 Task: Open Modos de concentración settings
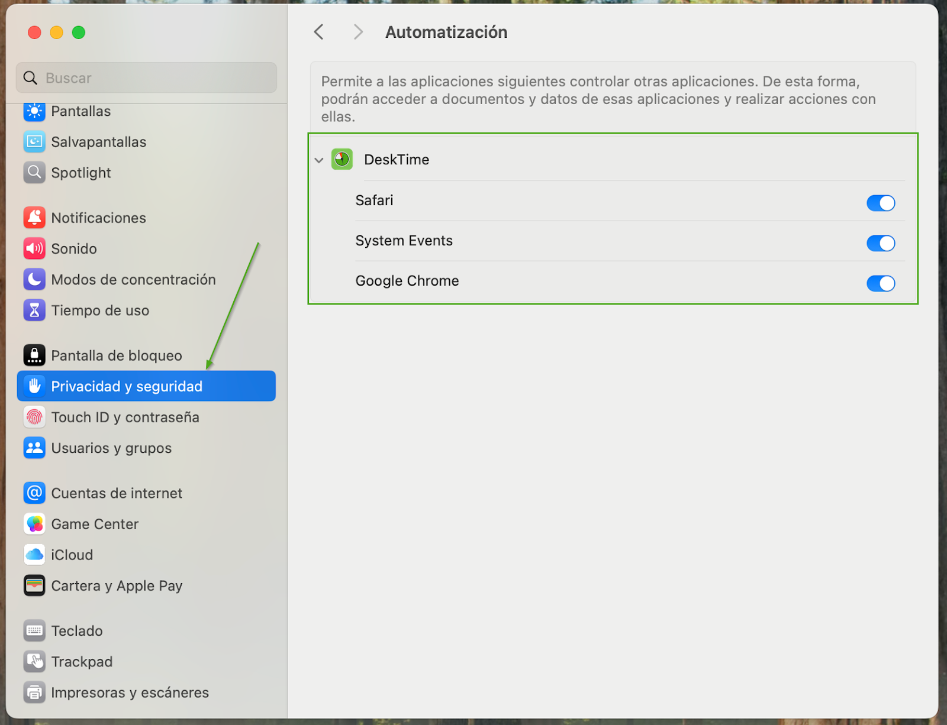pyautogui.click(x=133, y=280)
